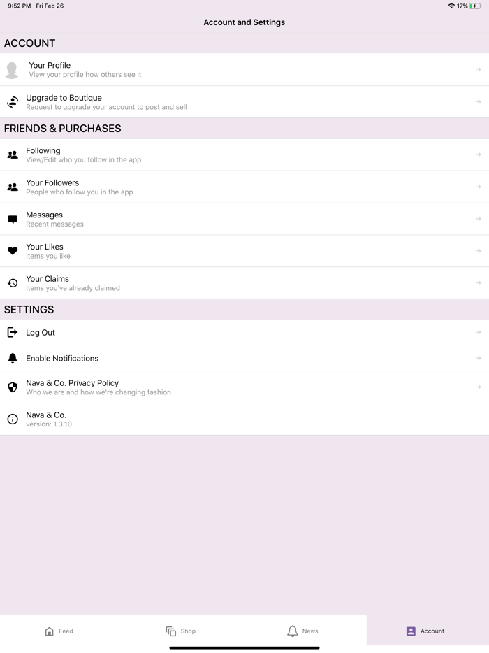Open Your Claims via its arrow
Screen dimensions: 489x653
tap(479, 283)
